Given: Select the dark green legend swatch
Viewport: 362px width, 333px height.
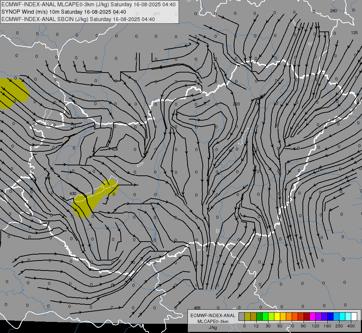Looking at the screenshot, I should (260, 316).
